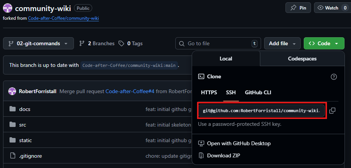Open RobertForristall author link
This screenshot has width=351, height=168.
coord(38,91)
